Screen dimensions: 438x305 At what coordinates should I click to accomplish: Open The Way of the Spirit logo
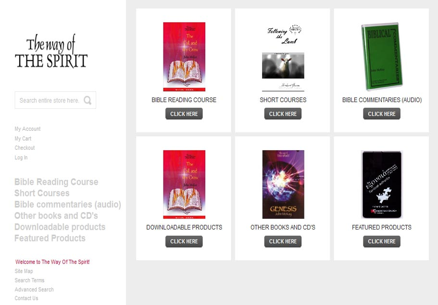click(x=51, y=51)
